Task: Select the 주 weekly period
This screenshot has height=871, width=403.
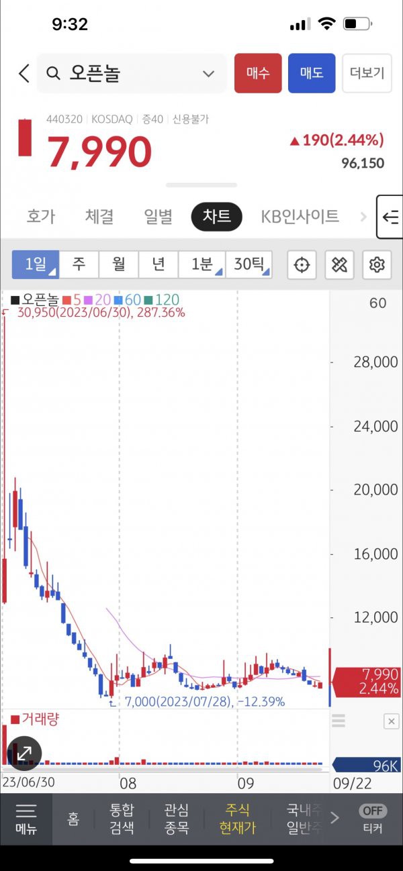Action: (x=79, y=264)
